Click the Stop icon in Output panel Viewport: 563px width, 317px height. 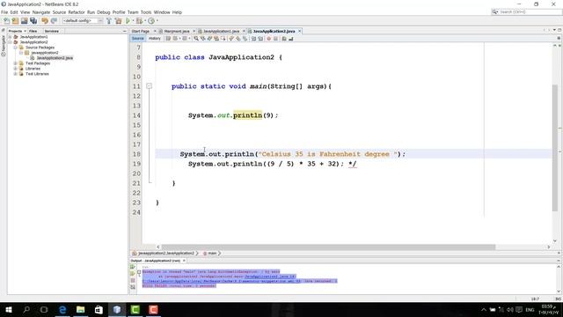pos(133,280)
